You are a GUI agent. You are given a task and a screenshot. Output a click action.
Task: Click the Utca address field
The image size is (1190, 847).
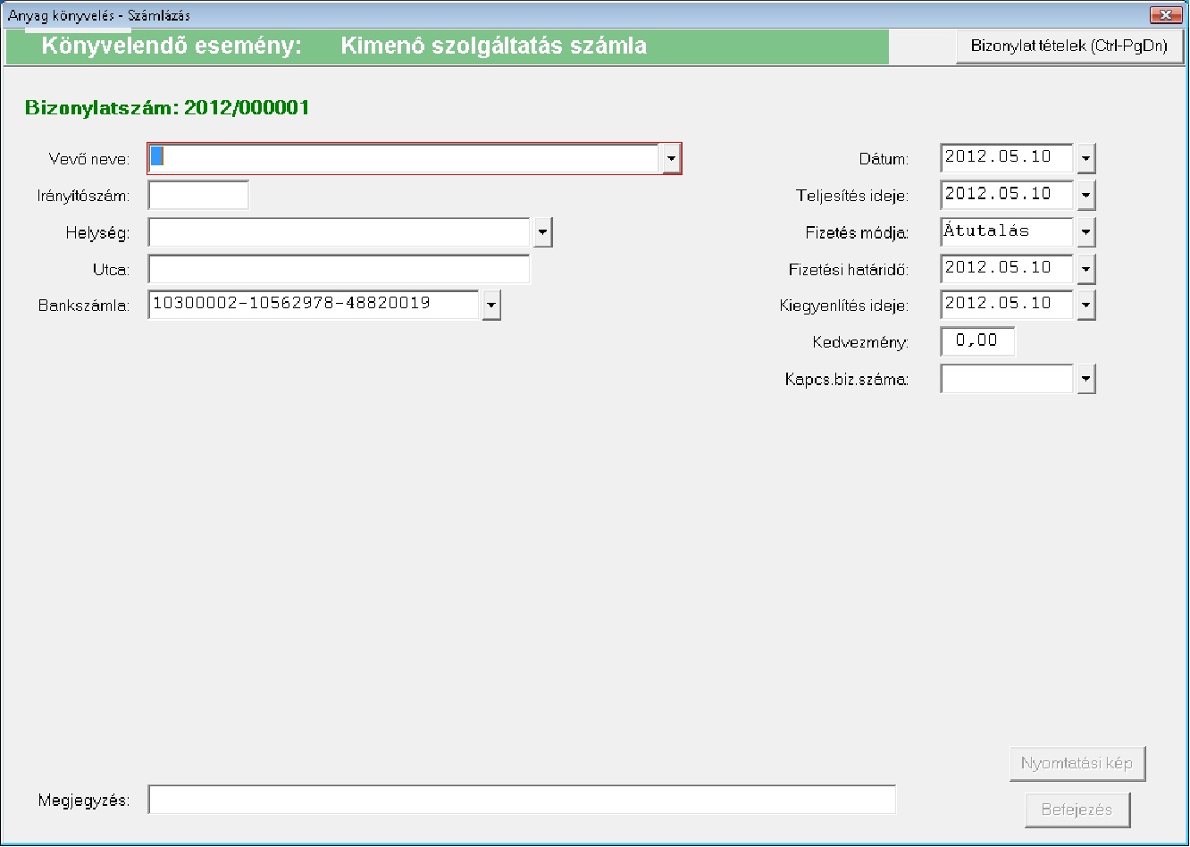point(339,269)
